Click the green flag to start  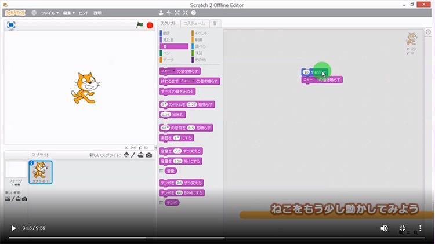point(140,26)
